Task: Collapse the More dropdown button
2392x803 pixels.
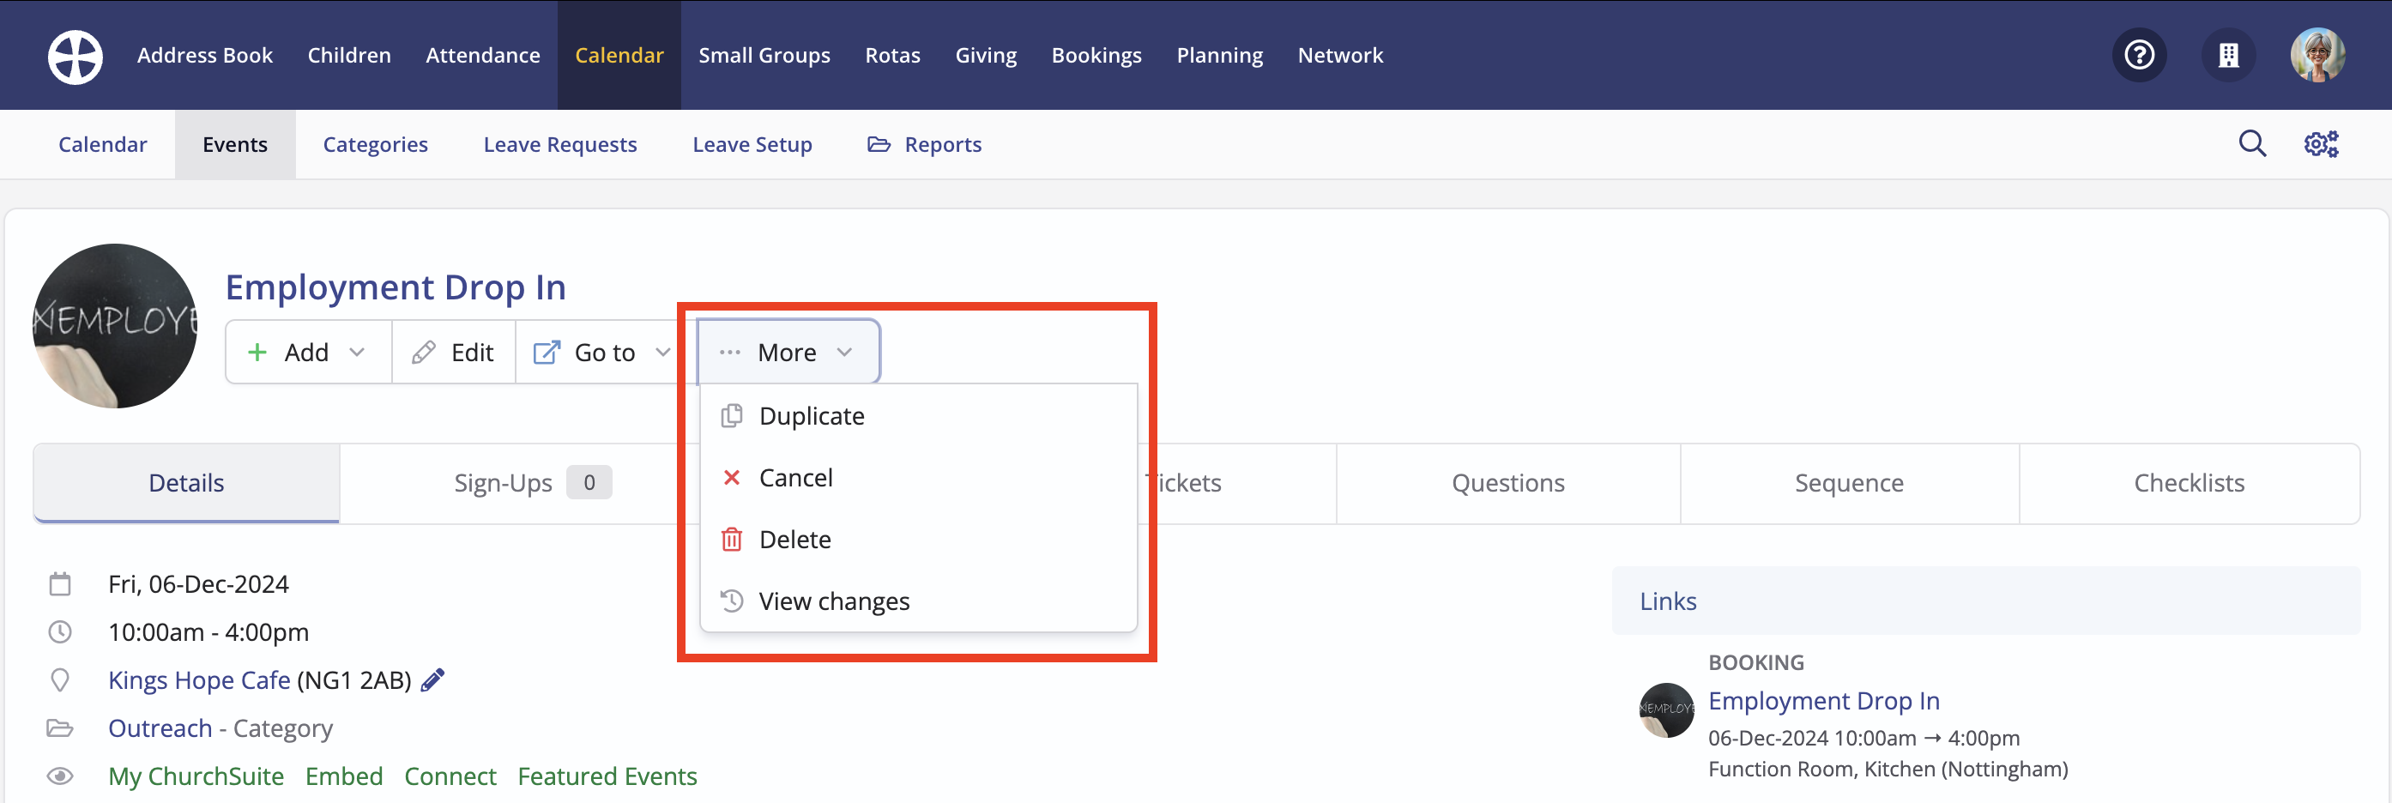Action: coord(788,353)
